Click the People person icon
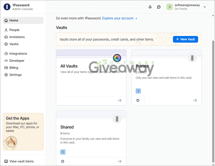The height and width of the screenshot is (166, 215). (6, 30)
